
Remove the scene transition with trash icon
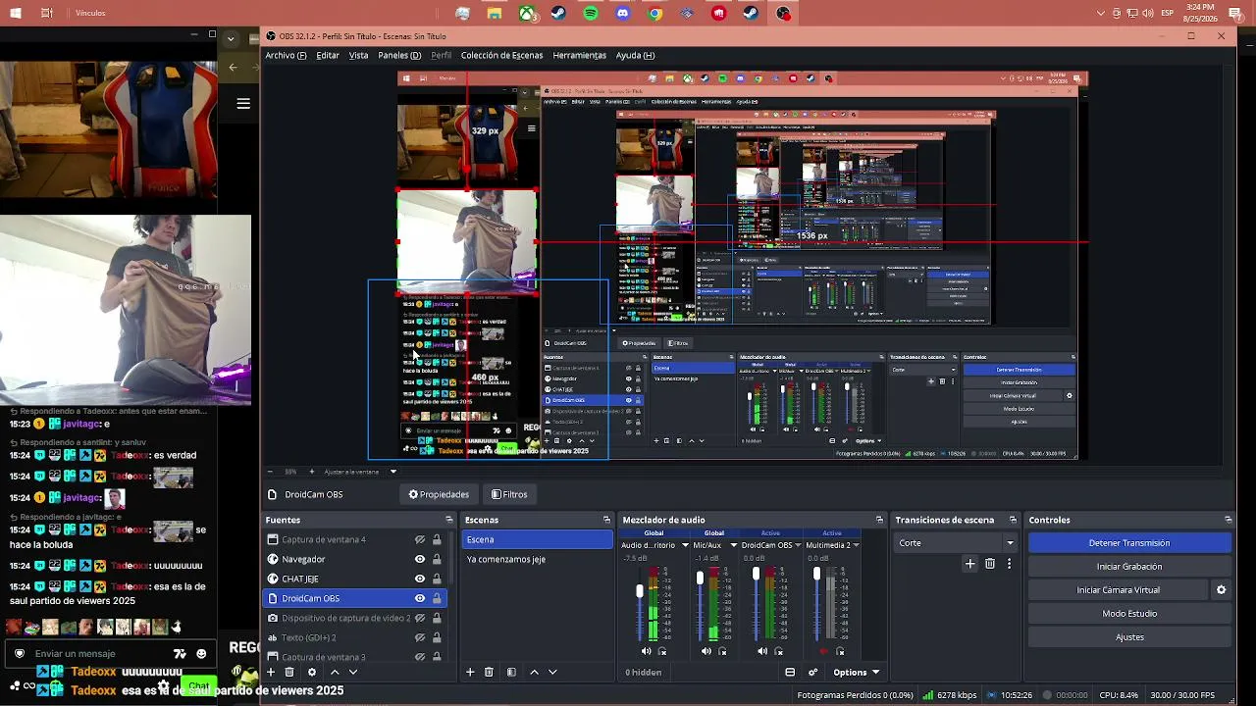(x=990, y=564)
